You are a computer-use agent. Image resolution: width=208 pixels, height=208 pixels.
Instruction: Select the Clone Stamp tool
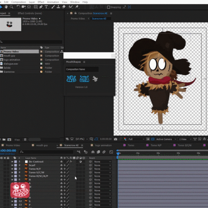58,7
